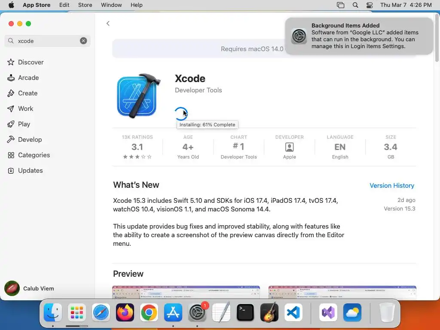Open the Edit menu

[64, 5]
